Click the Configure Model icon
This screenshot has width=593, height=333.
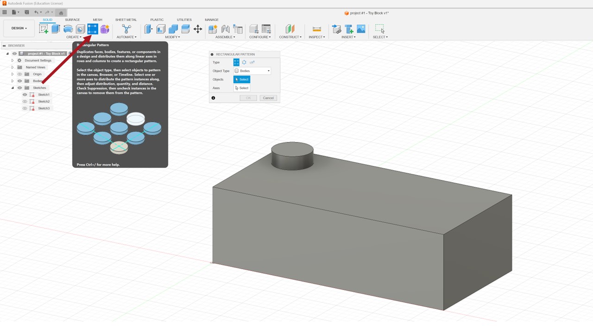pyautogui.click(x=254, y=29)
